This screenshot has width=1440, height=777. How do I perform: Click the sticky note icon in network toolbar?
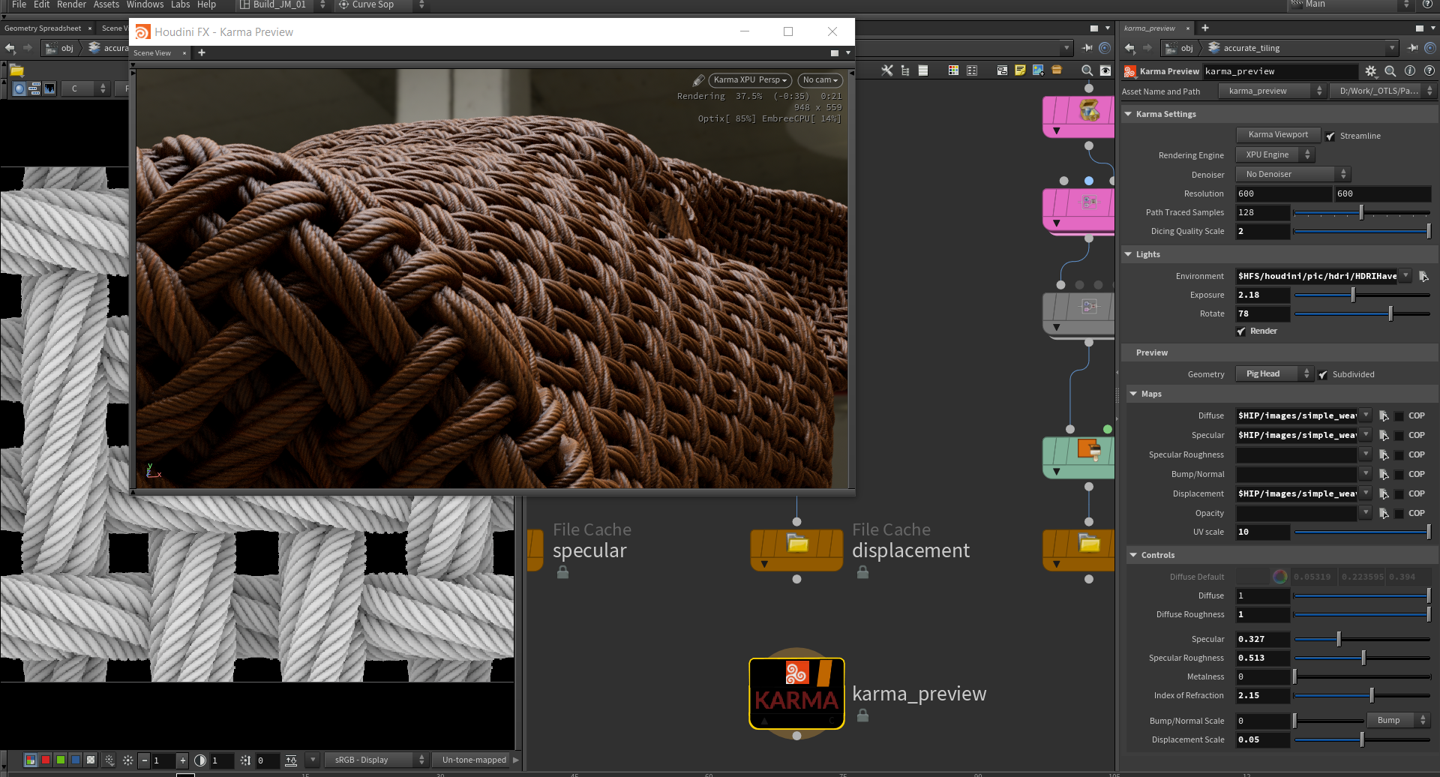1020,70
